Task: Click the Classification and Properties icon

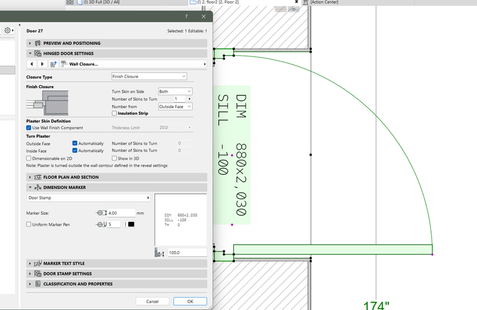Action: pos(38,284)
